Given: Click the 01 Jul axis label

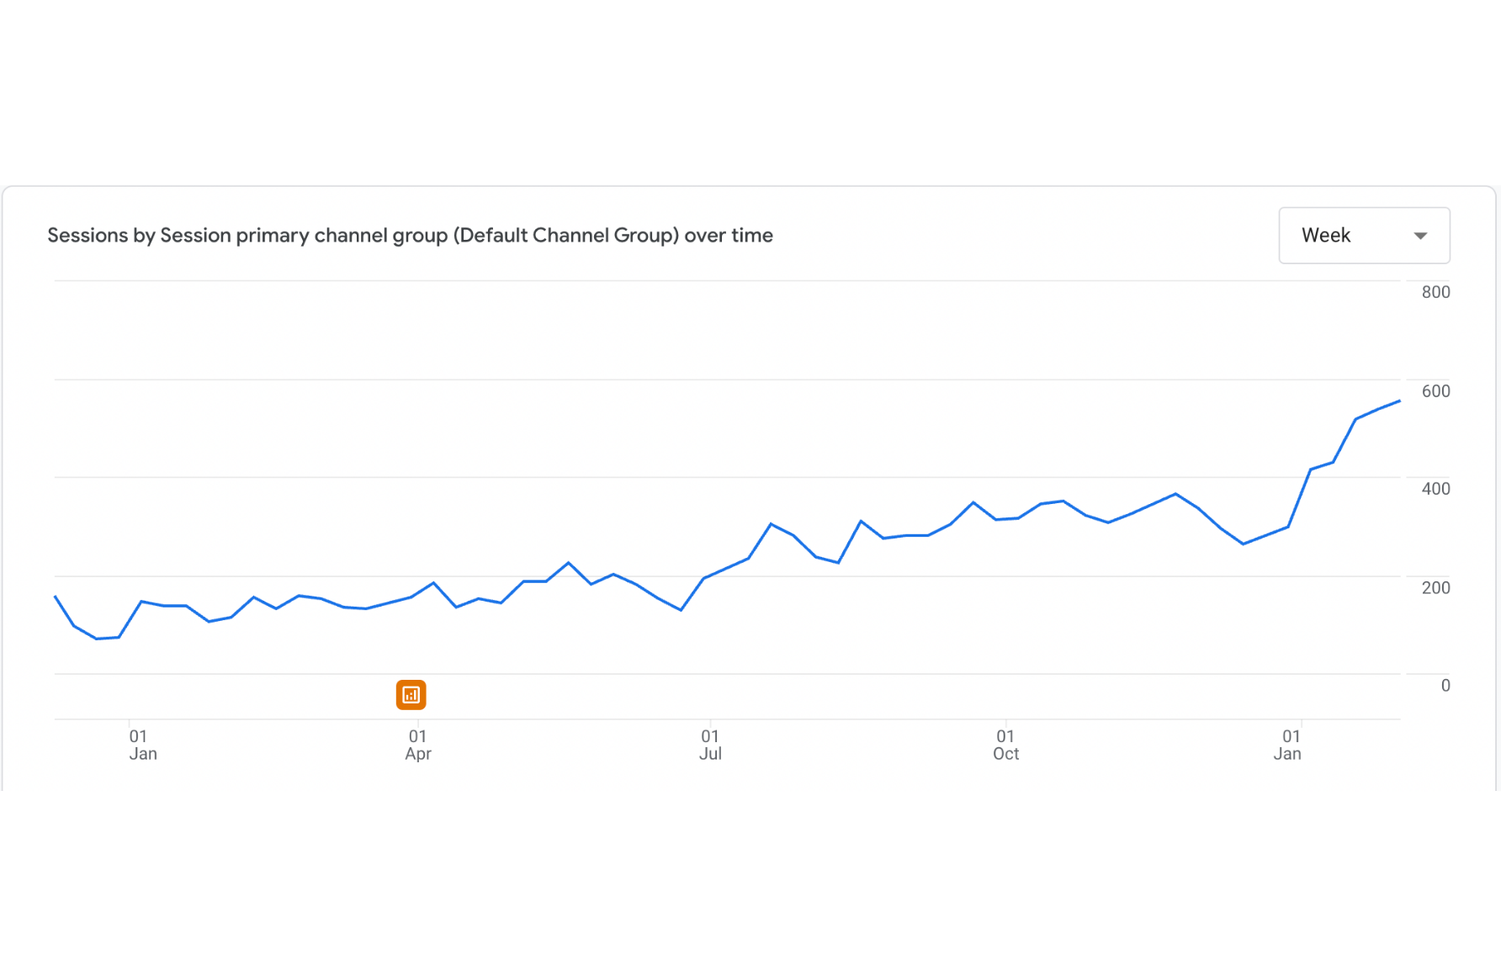Looking at the screenshot, I should [710, 745].
